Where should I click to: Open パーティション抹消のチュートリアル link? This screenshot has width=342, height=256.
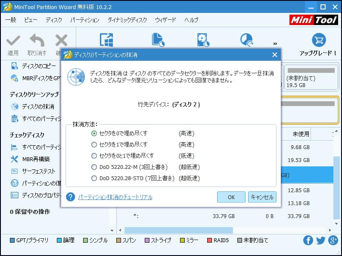(x=115, y=197)
